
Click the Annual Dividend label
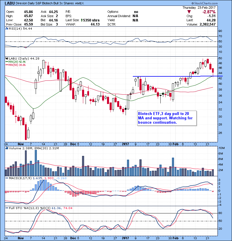click(119, 16)
